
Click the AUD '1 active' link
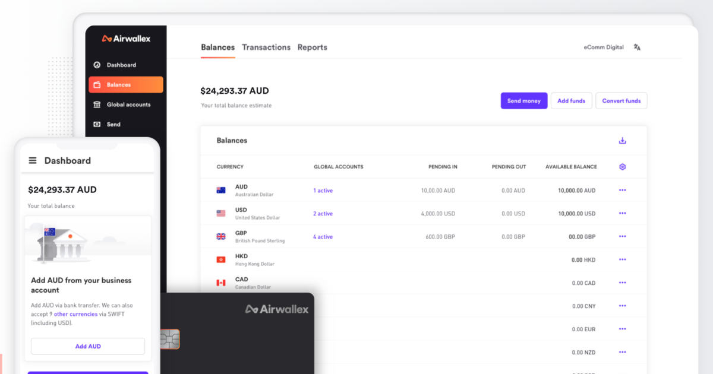click(323, 191)
